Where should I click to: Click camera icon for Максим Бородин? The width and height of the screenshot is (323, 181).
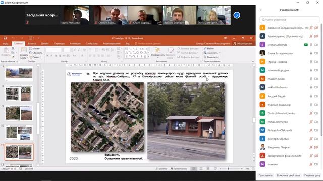tap(316, 70)
